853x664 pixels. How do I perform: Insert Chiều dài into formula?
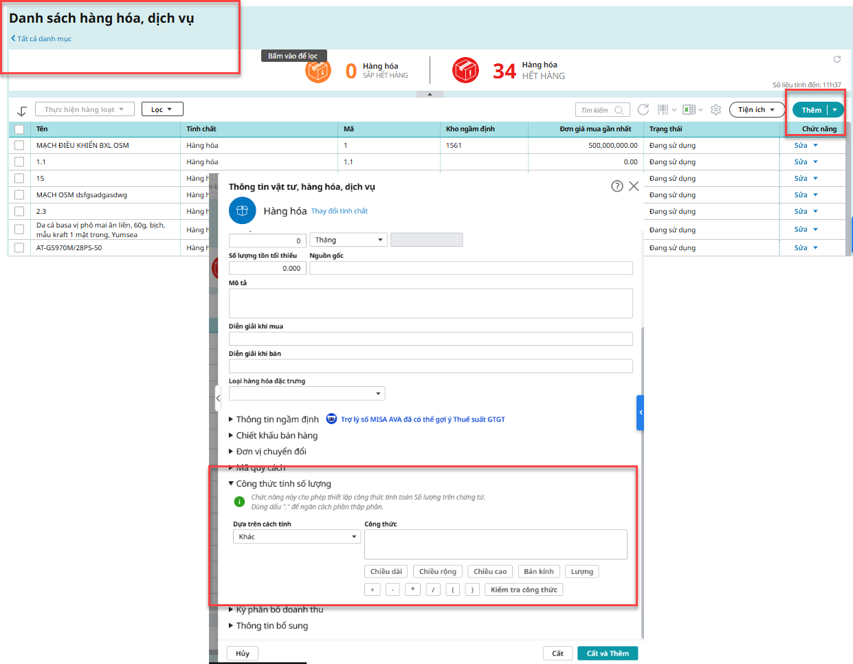386,571
